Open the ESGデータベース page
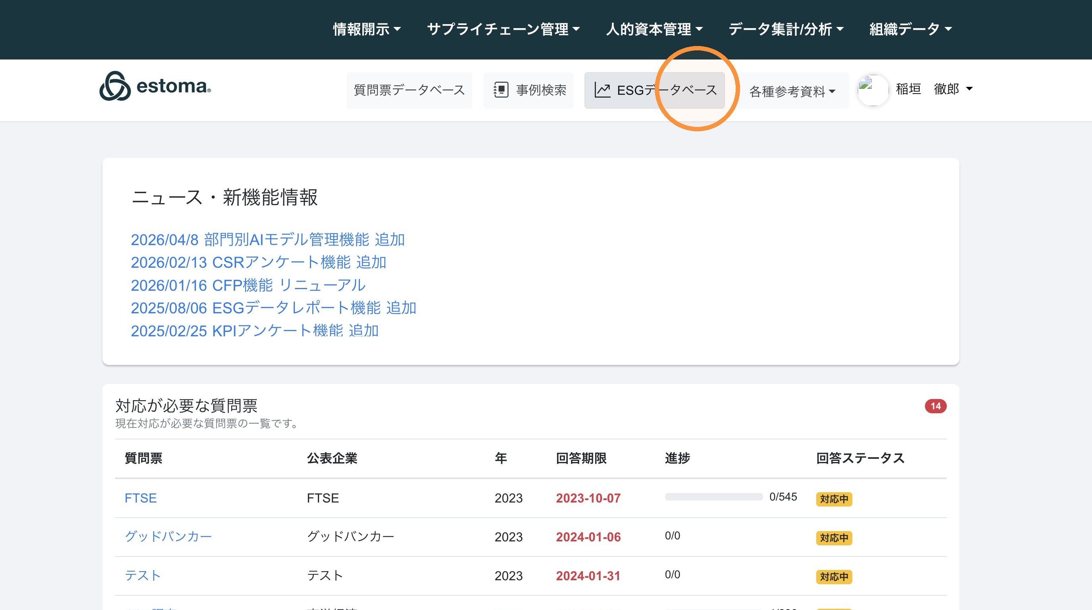 click(654, 90)
